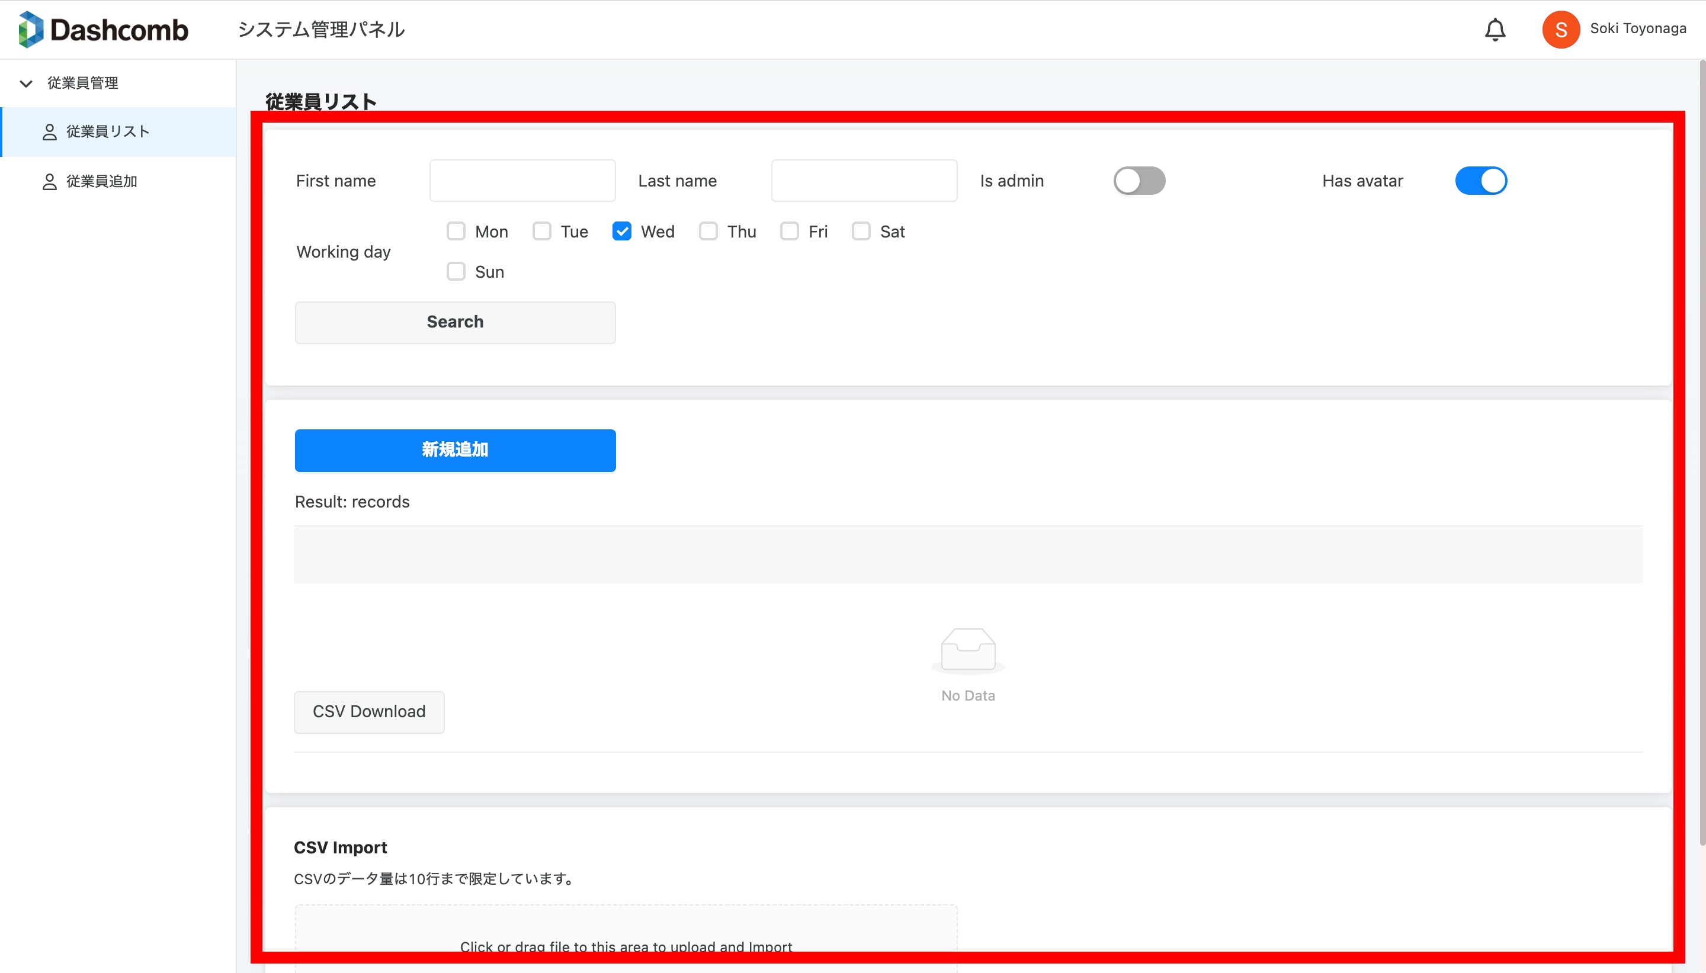Click person icon beside 従業員追加
Image resolution: width=1706 pixels, height=973 pixels.
click(x=49, y=182)
